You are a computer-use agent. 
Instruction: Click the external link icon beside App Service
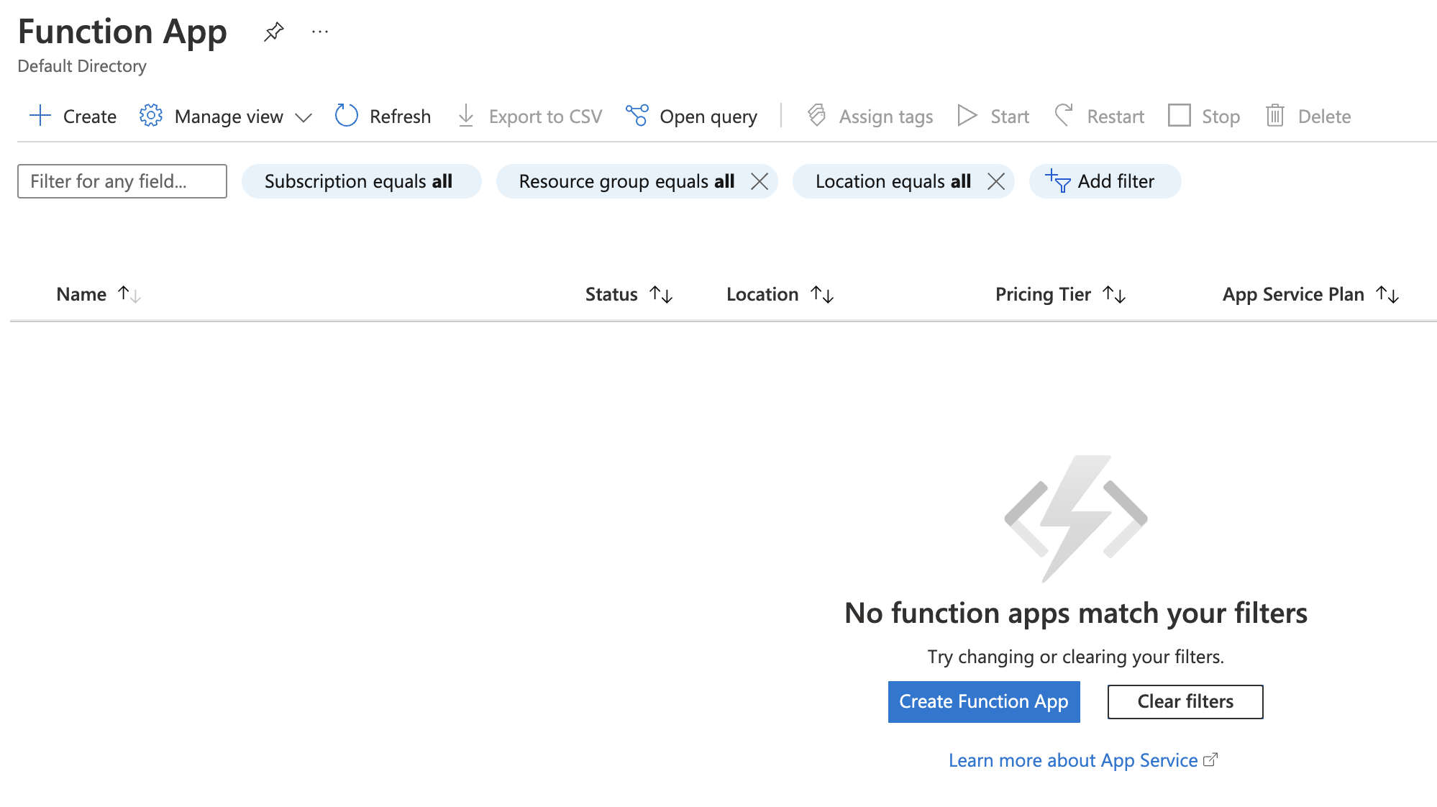[x=1210, y=760]
